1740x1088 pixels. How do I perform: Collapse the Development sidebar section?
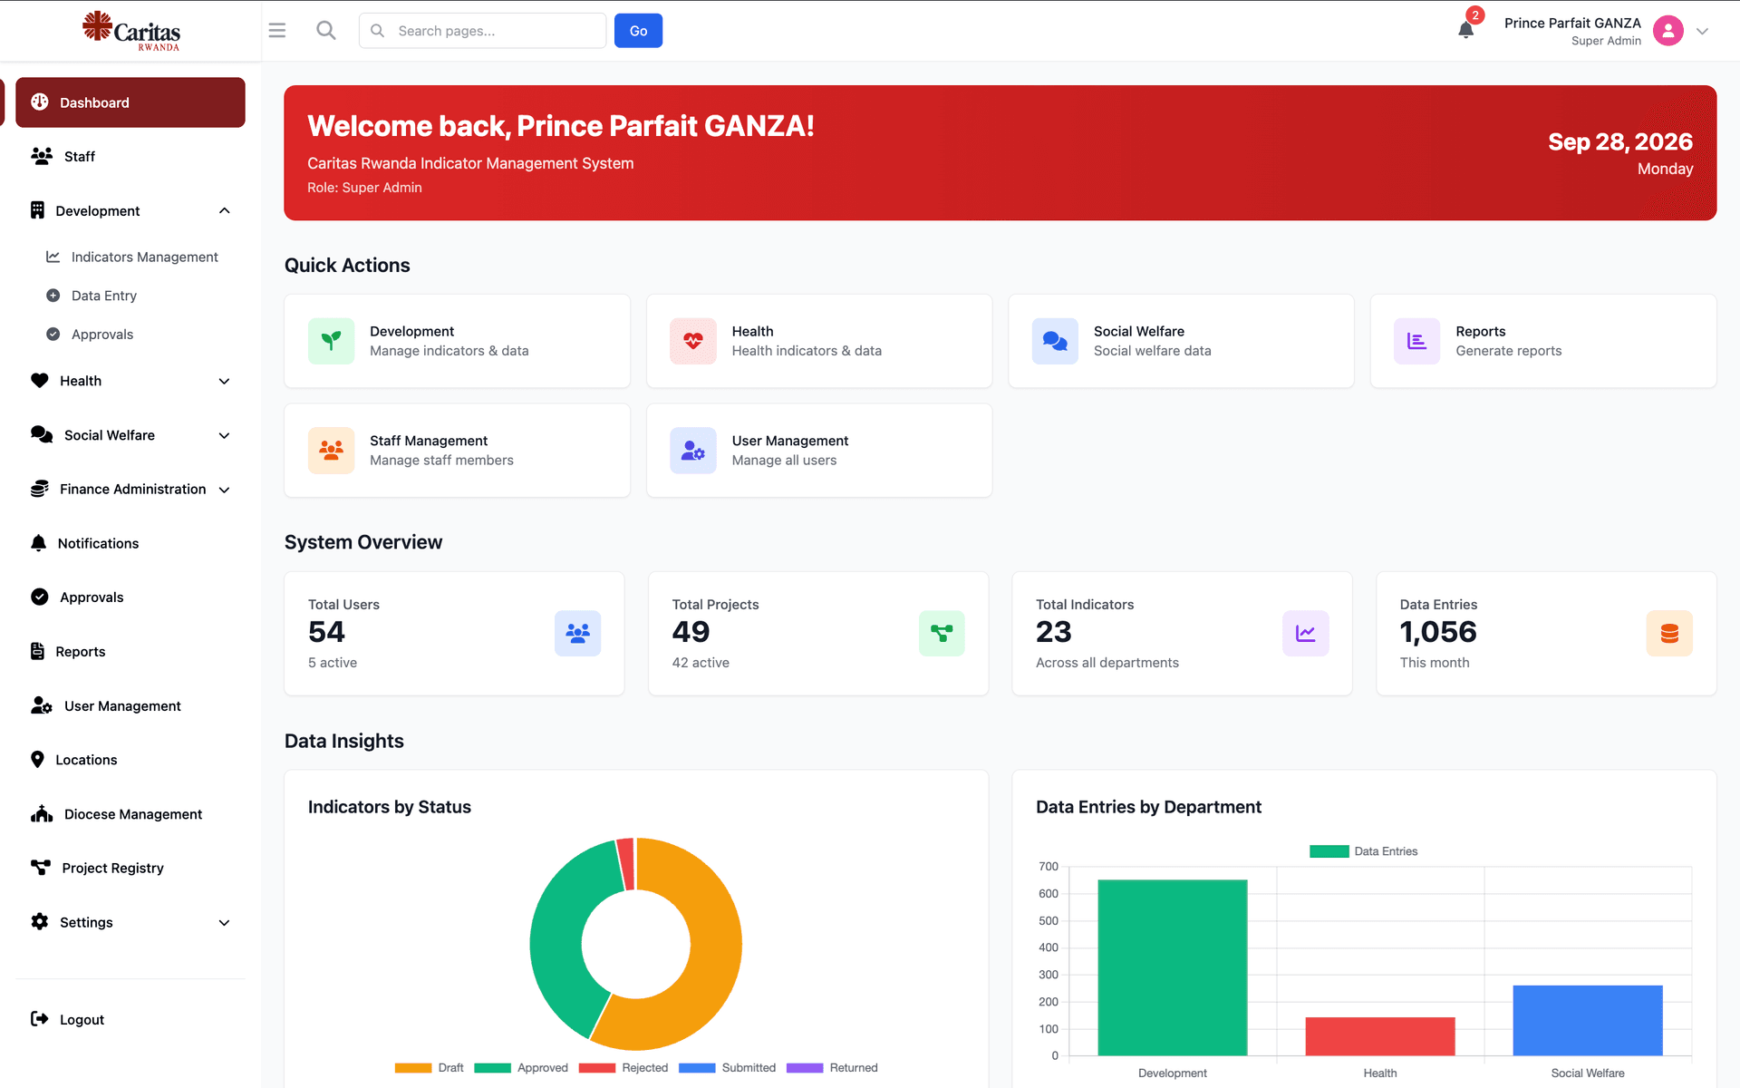click(x=130, y=210)
